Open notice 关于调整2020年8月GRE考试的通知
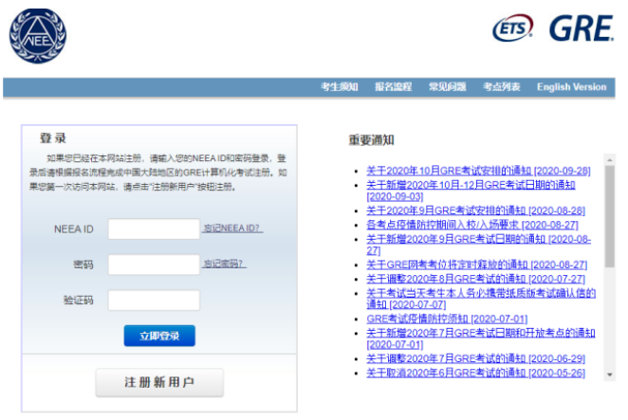Viewport: 628px width, 420px height. pyautogui.click(x=475, y=279)
